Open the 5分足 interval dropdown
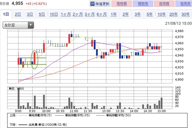This screenshot has width=192, height=128. (18, 25)
